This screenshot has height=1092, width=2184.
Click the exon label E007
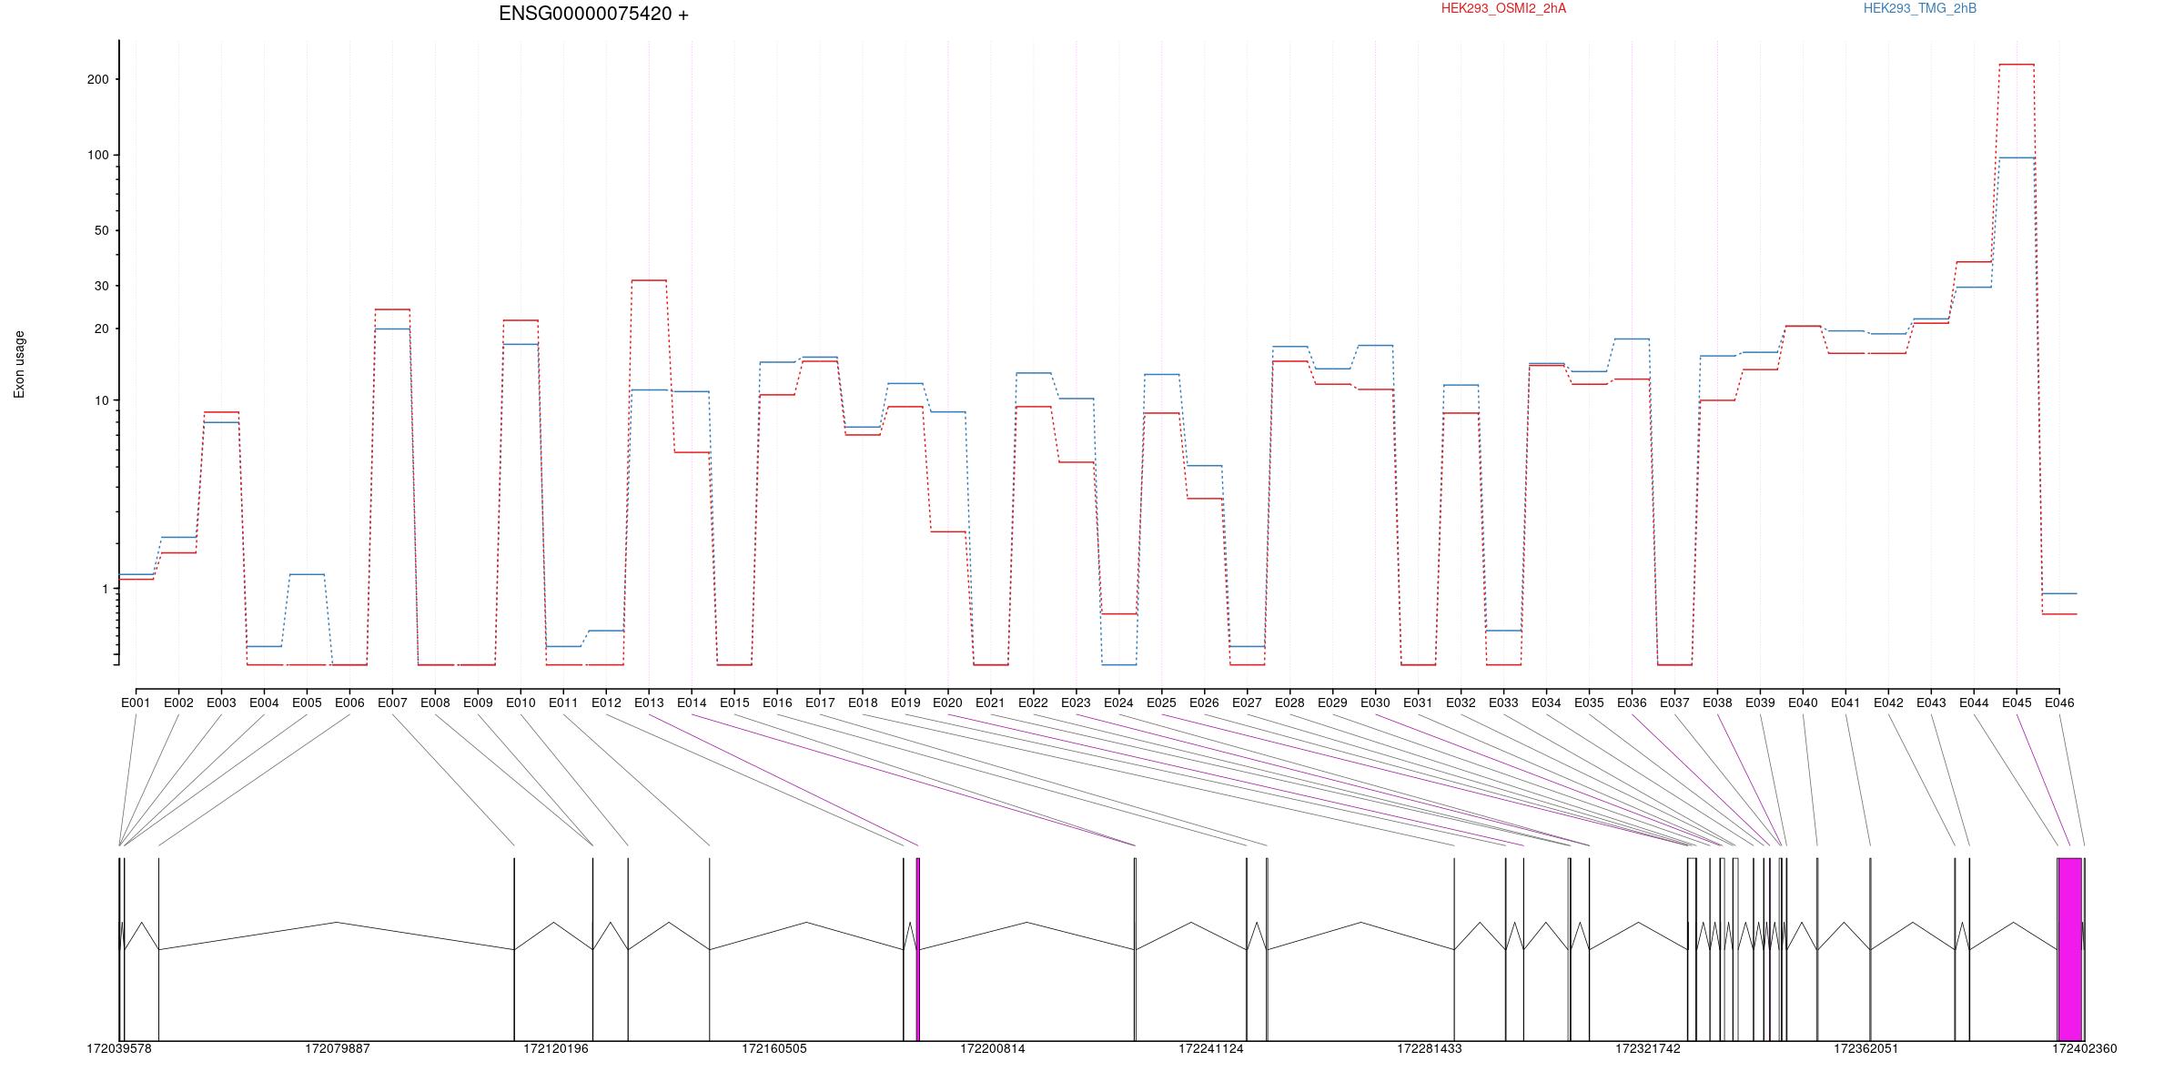392,703
